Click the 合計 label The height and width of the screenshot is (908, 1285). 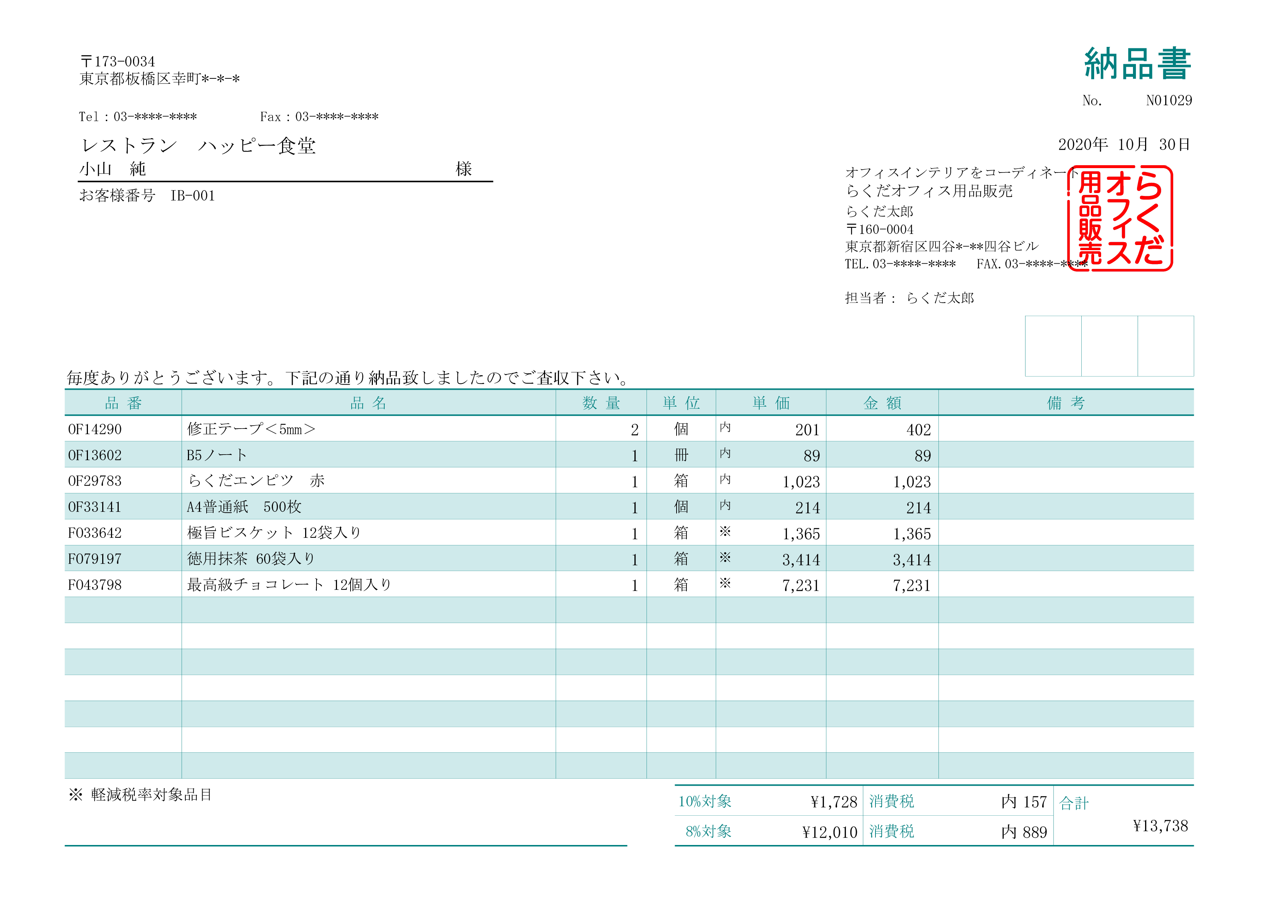pos(1074,804)
